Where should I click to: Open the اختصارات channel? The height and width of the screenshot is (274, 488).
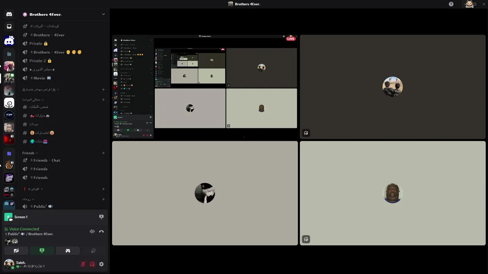[64, 133]
